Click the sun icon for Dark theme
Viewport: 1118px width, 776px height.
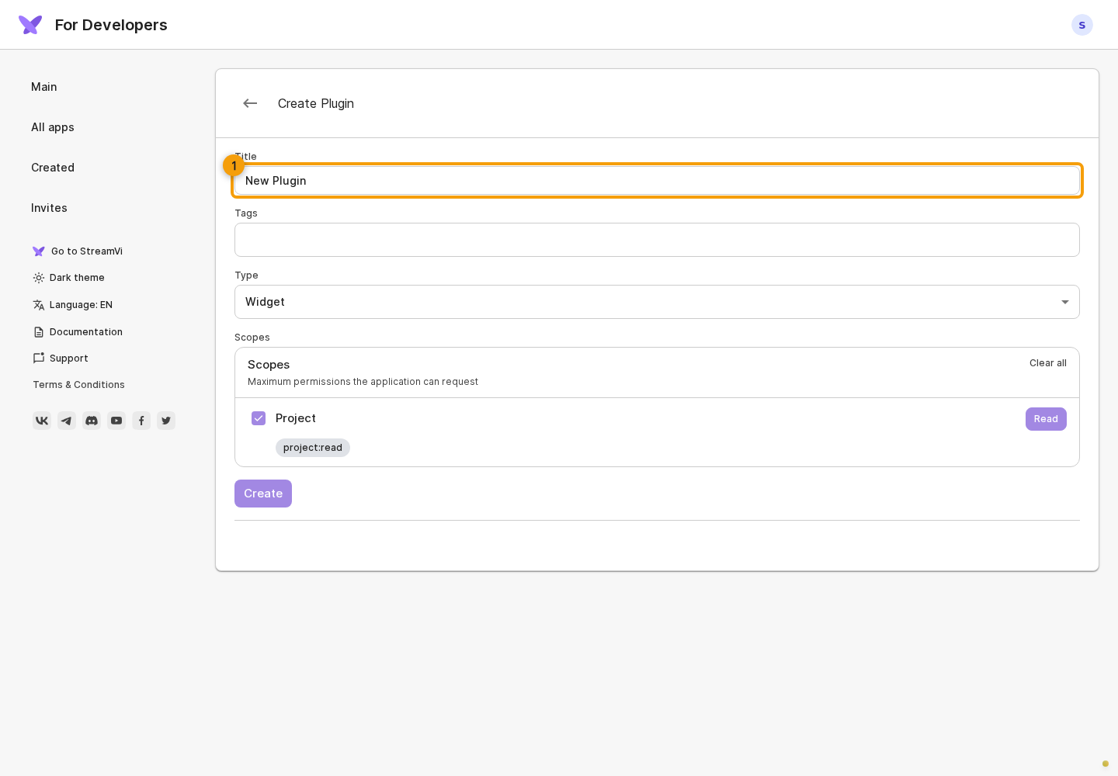[39, 278]
